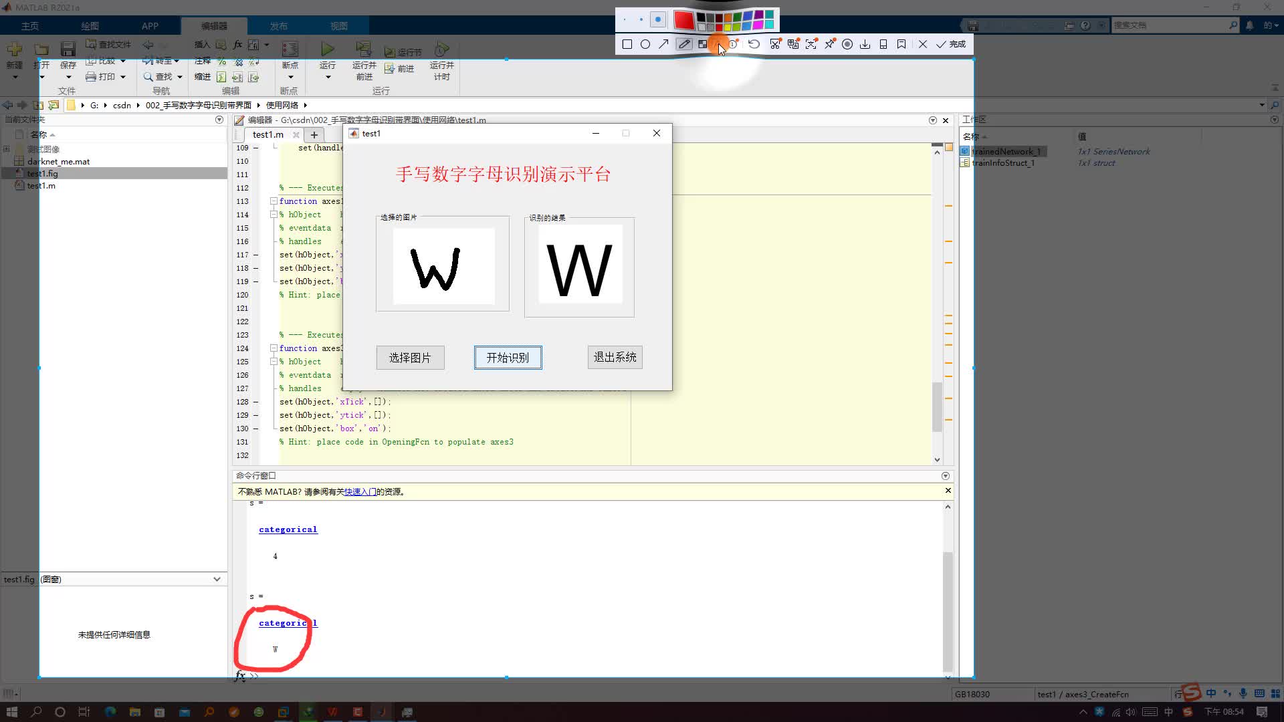Select the ellipse annotation tool
Image resolution: width=1284 pixels, height=722 pixels.
point(645,44)
